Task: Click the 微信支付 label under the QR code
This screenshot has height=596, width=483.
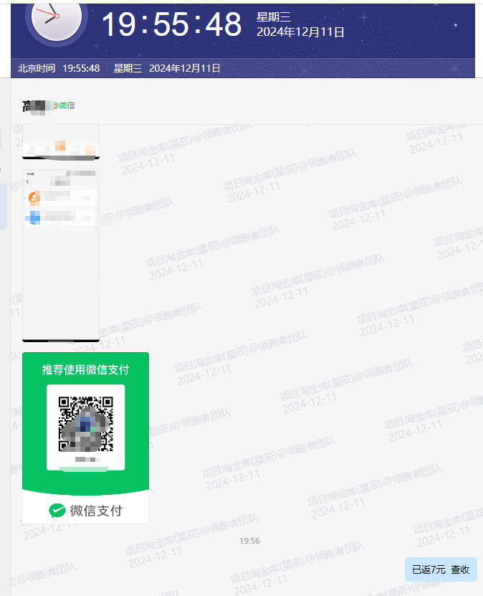Action: click(96, 511)
